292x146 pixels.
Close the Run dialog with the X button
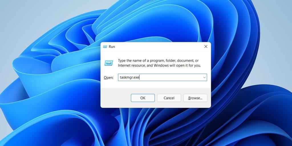pyautogui.click(x=206, y=46)
